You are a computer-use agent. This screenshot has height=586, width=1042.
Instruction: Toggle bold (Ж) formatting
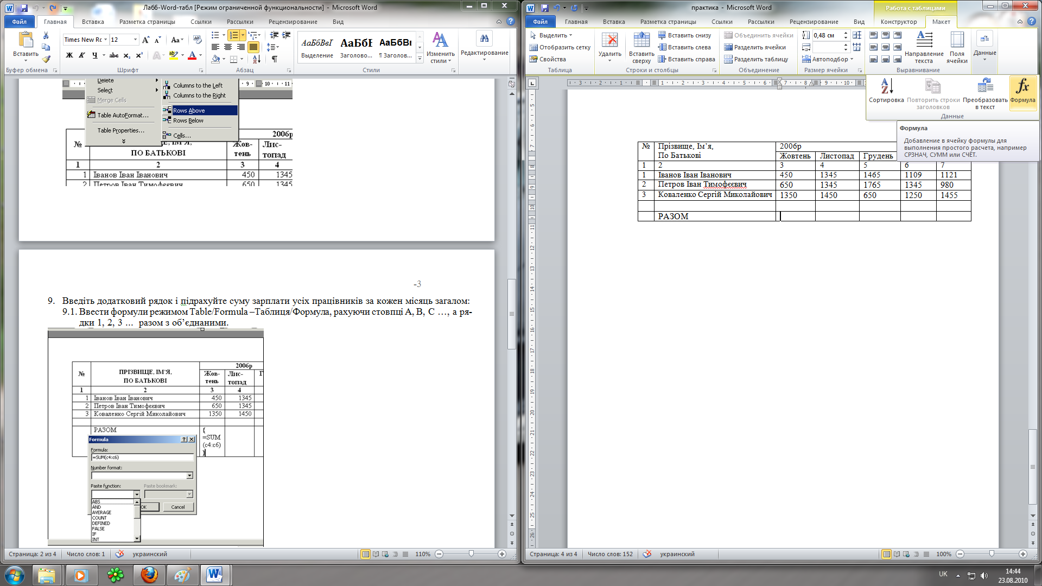[x=69, y=55]
